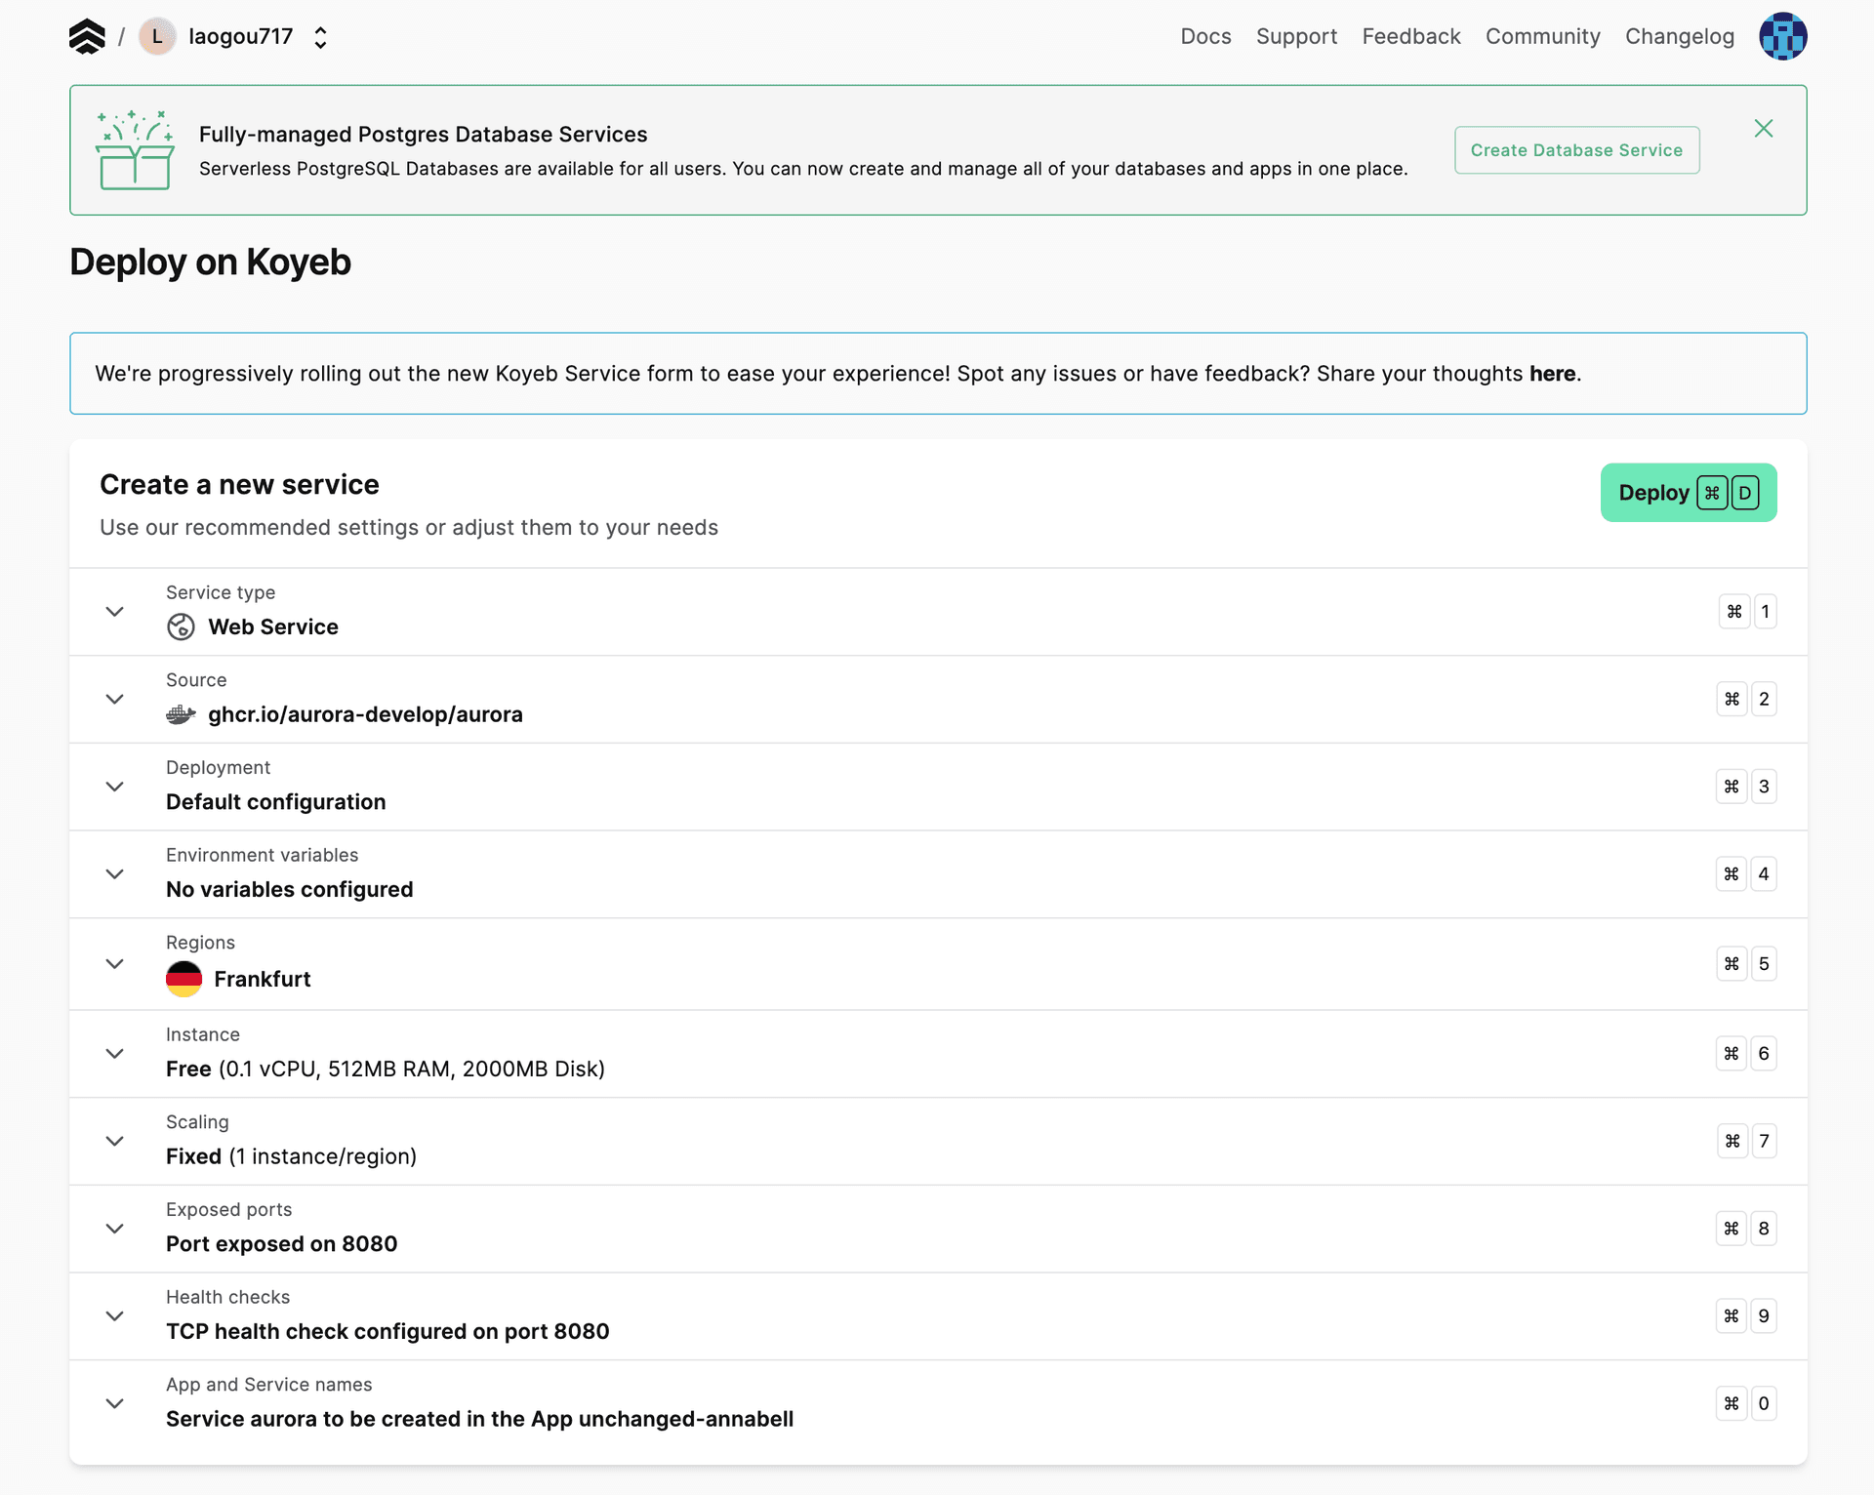Image resolution: width=1874 pixels, height=1495 pixels.
Task: Click 'Default configuration' deployment text
Action: [x=276, y=802]
